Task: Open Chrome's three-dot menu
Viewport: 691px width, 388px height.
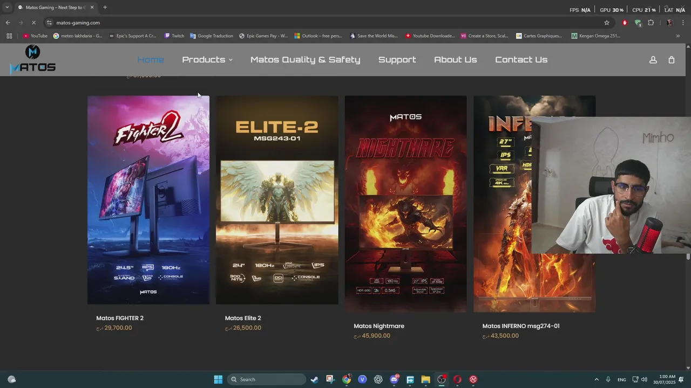Action: [683, 23]
